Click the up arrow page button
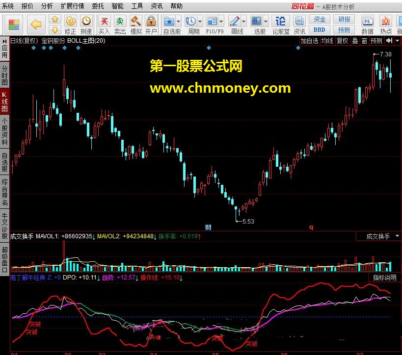Screen dimensions: 402x355 click(55, 19)
